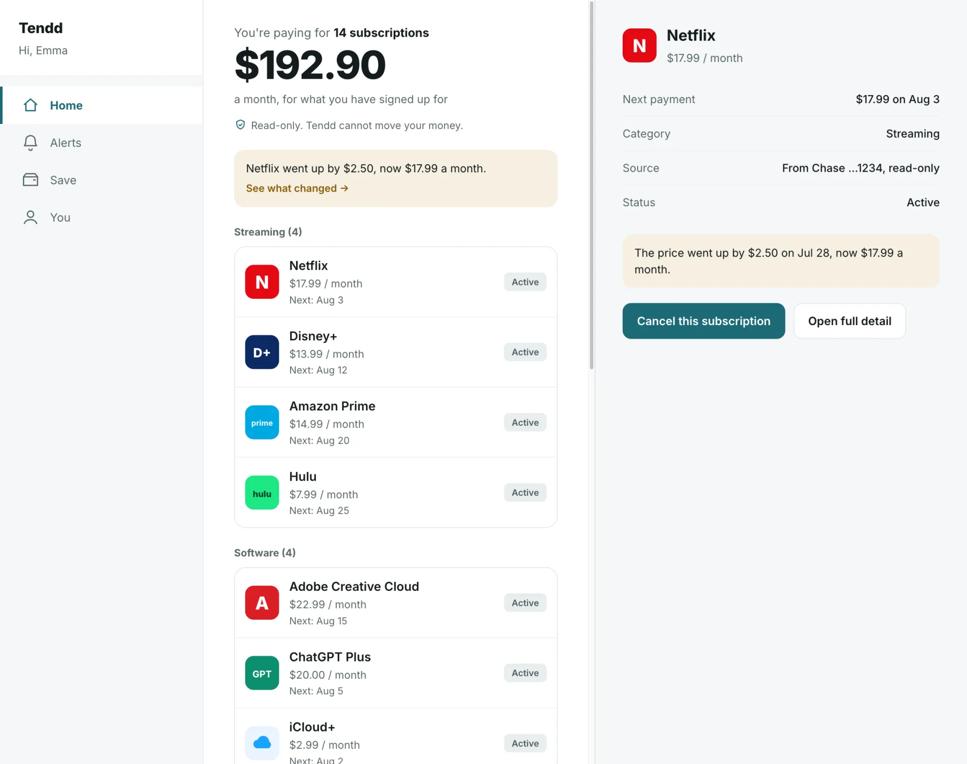Open full detail for Netflix
Screen dimensions: 967x764
[x=849, y=321]
